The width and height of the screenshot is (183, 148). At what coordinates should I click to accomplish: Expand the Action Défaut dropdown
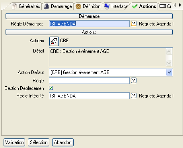click(x=169, y=72)
